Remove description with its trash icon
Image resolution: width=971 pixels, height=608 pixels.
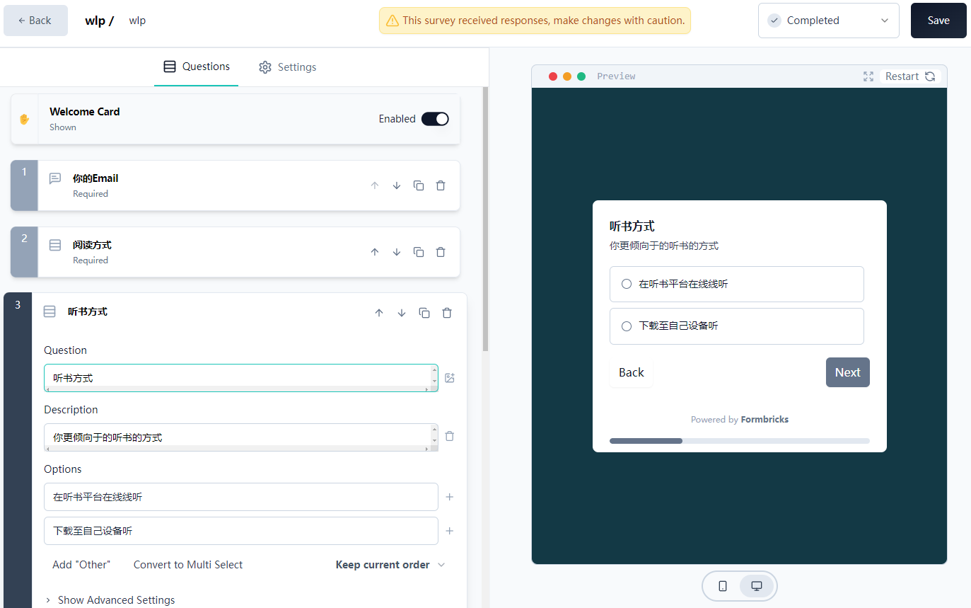point(450,436)
